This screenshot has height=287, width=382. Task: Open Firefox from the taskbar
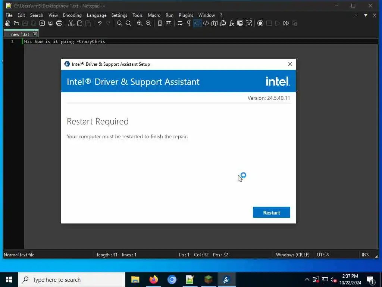(153, 280)
